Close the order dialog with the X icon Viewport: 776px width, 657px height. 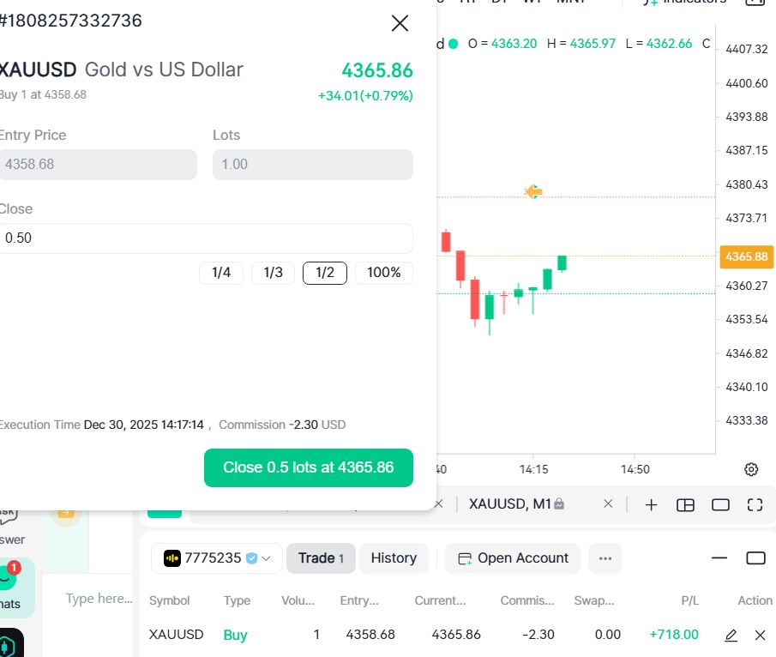tap(400, 23)
